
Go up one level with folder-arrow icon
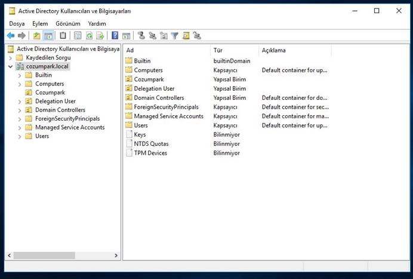coord(36,35)
